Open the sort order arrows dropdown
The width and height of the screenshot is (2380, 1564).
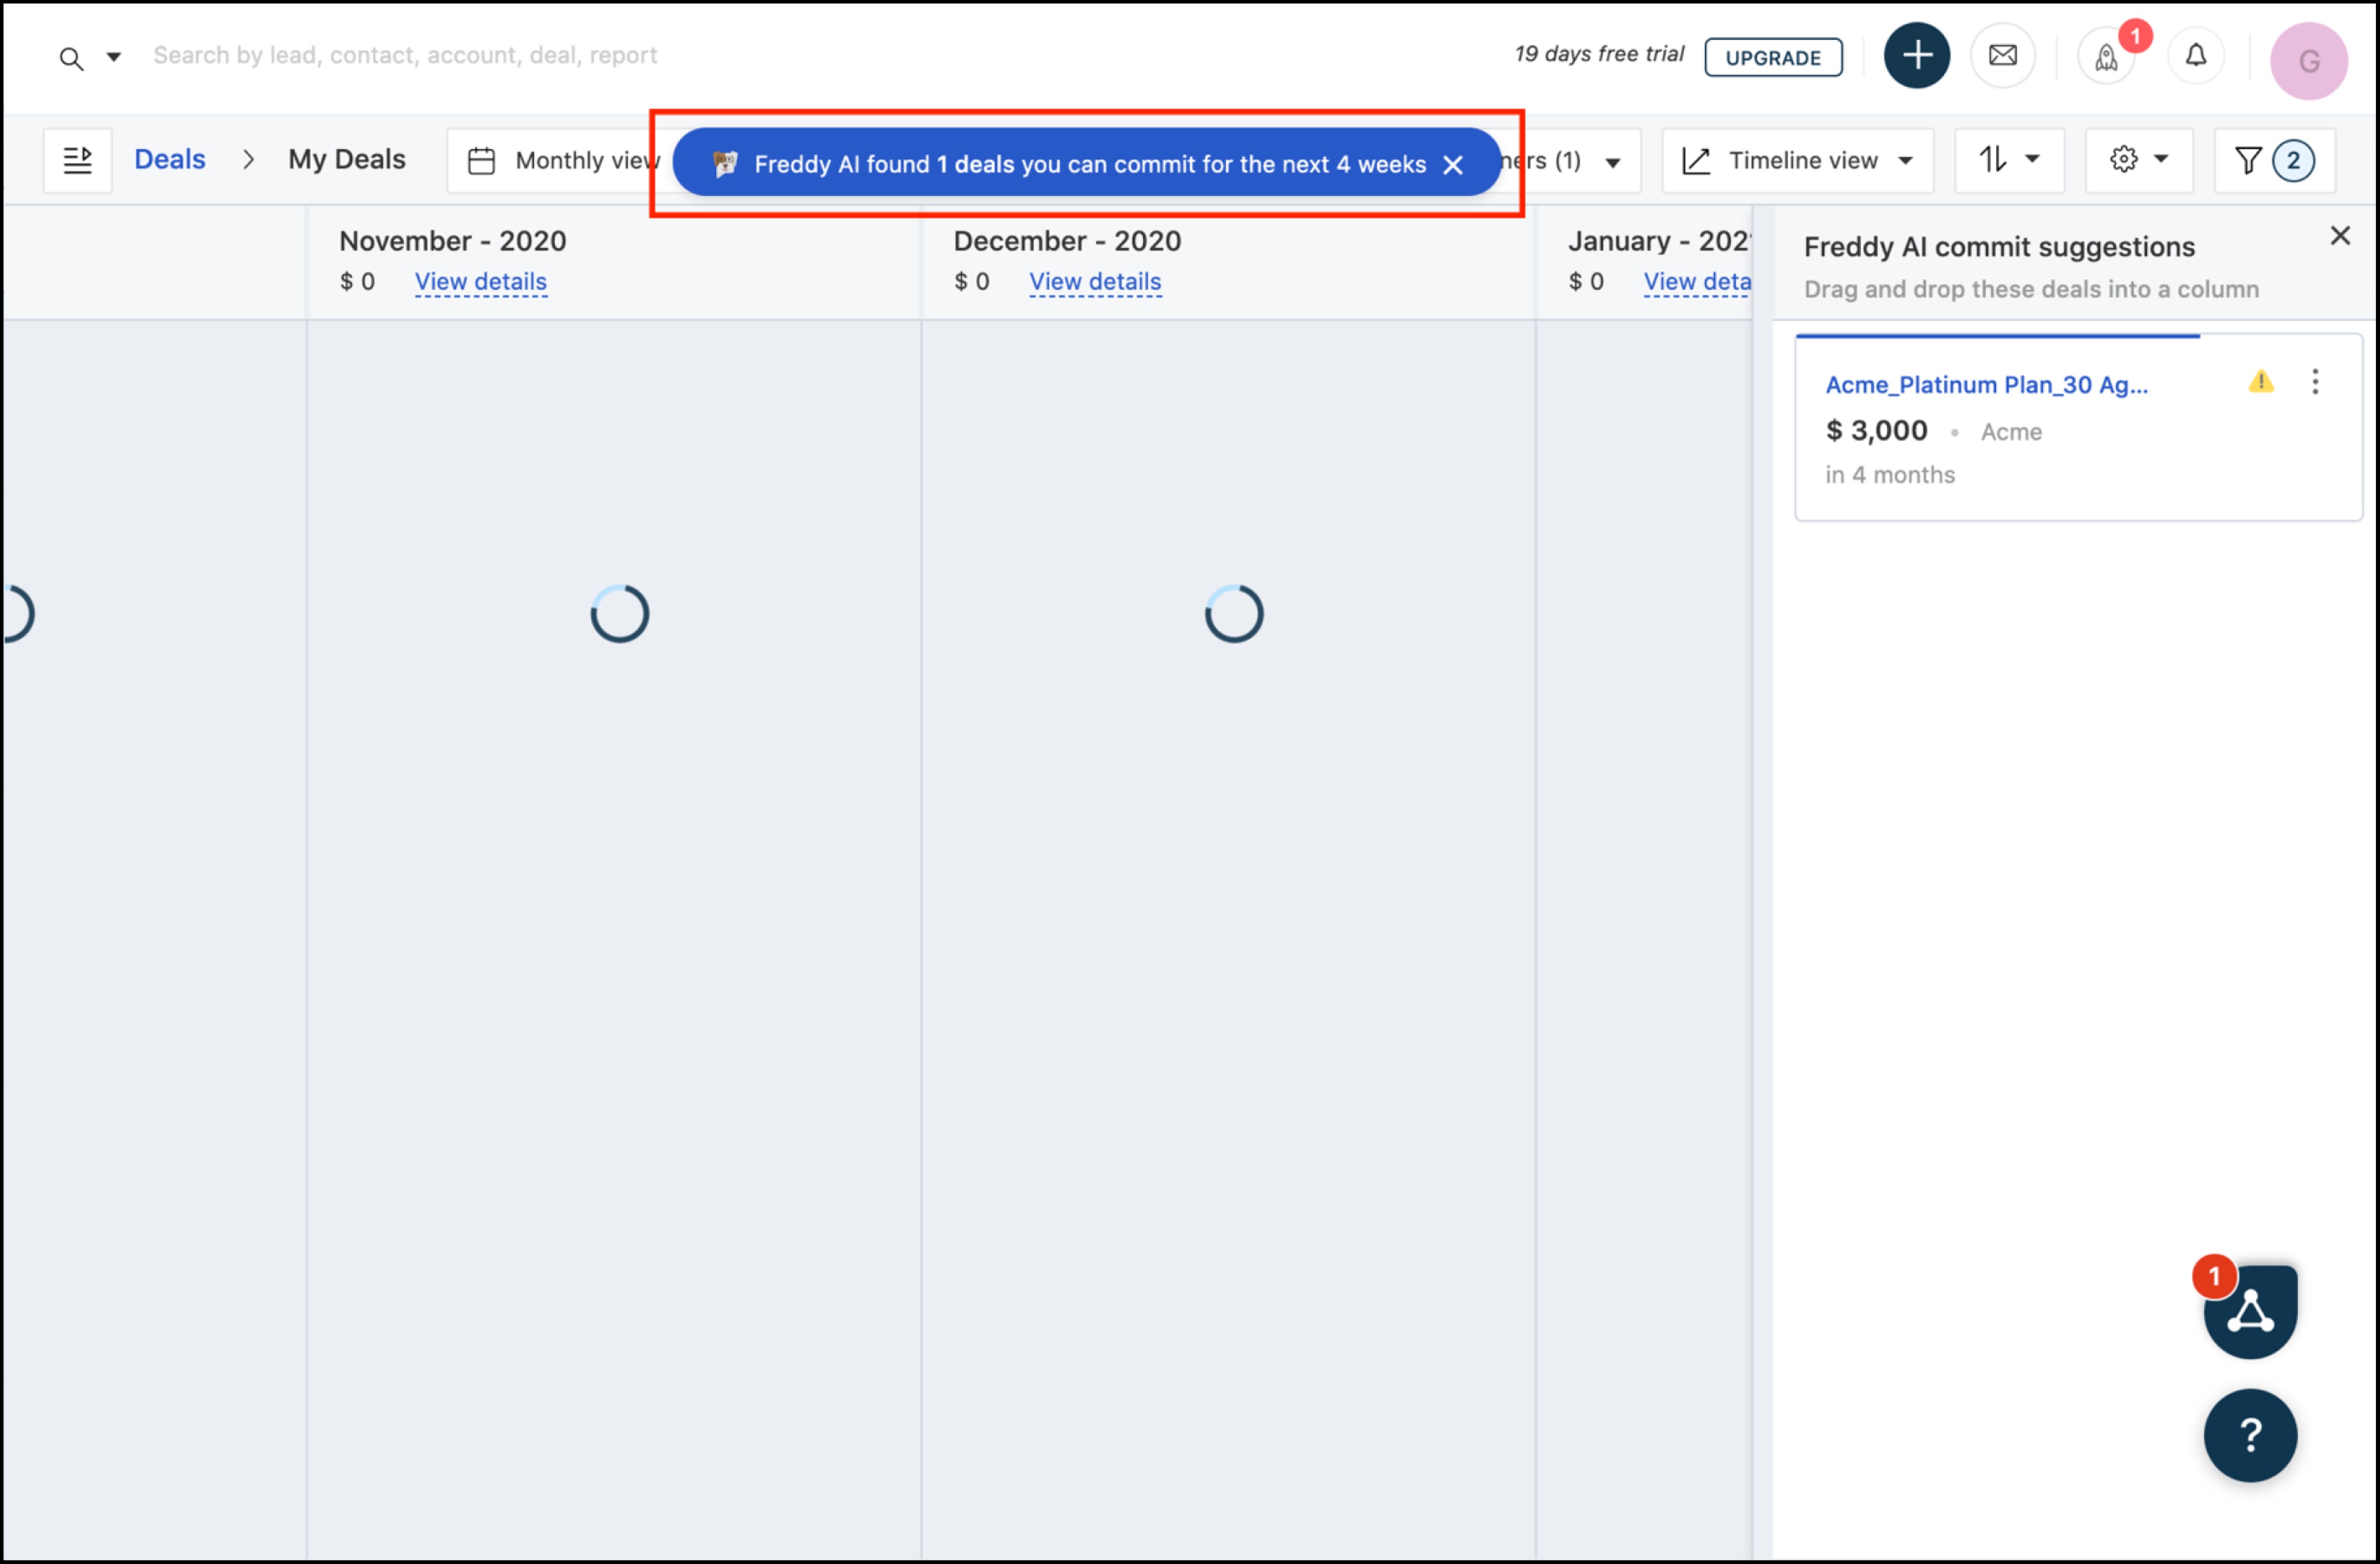2009,160
